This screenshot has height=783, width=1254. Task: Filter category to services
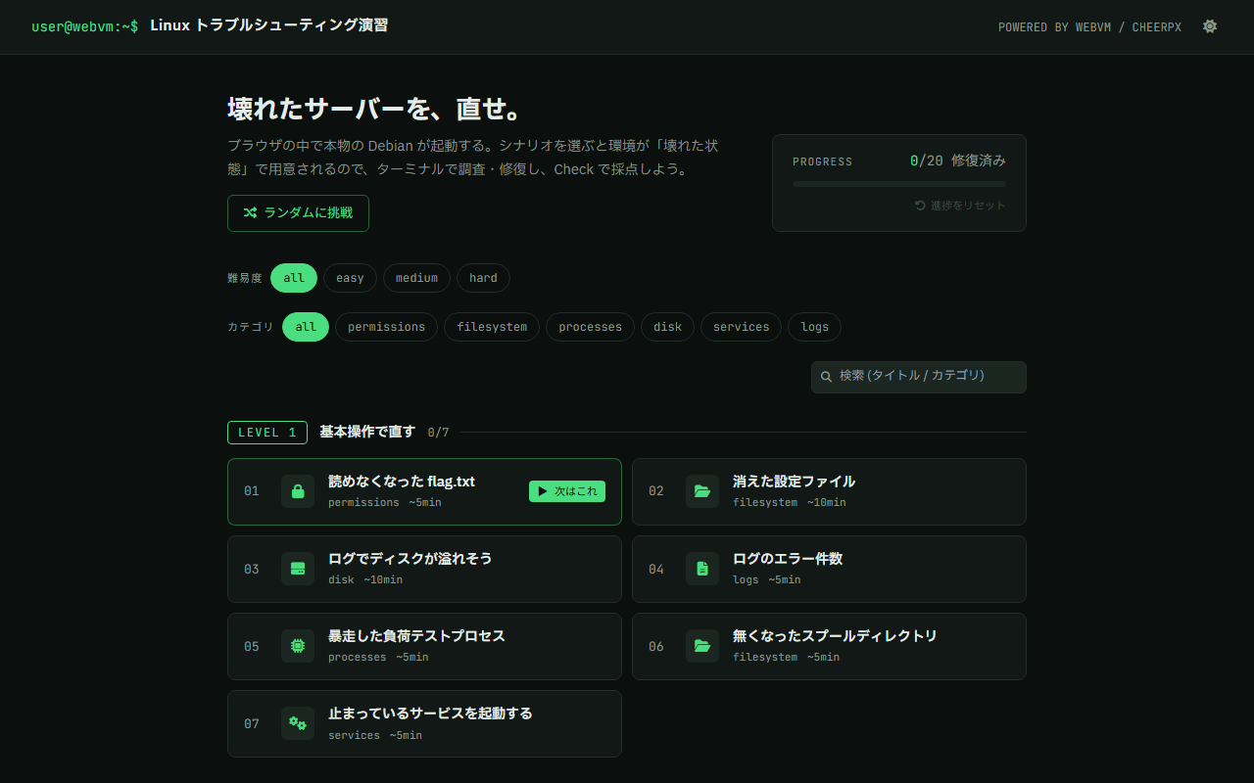[741, 327]
